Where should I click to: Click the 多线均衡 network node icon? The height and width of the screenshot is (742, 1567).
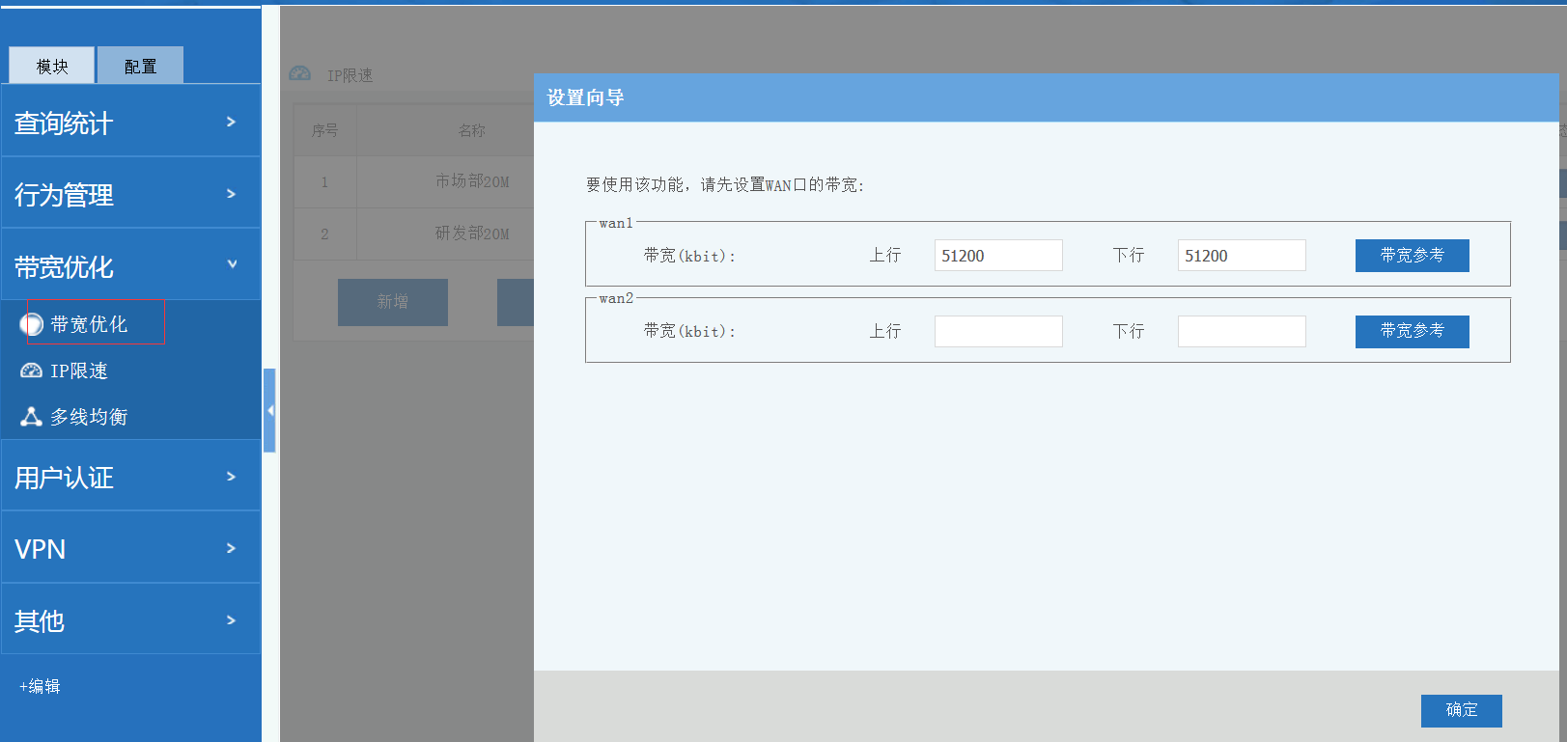point(31,417)
